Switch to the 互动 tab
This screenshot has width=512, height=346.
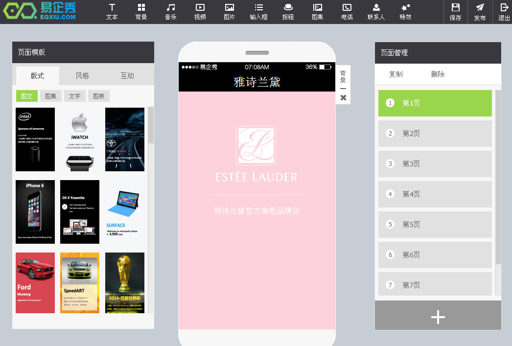click(127, 76)
